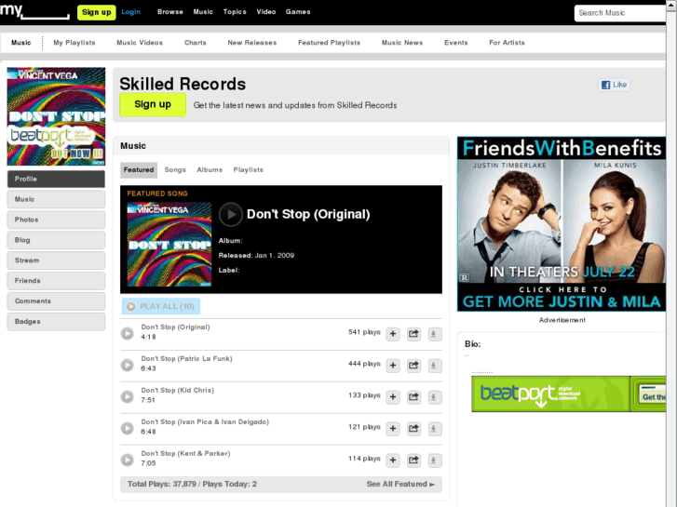
Task: Play Don't Stop (Patric La Funk) track
Action: point(127,365)
